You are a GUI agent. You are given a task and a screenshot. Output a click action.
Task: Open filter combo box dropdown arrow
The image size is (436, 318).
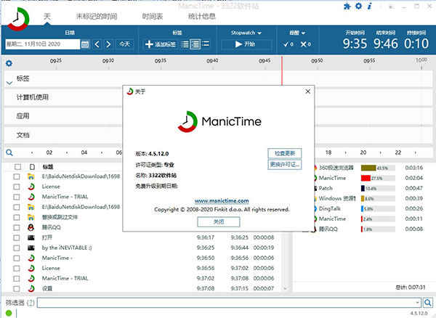(417, 303)
